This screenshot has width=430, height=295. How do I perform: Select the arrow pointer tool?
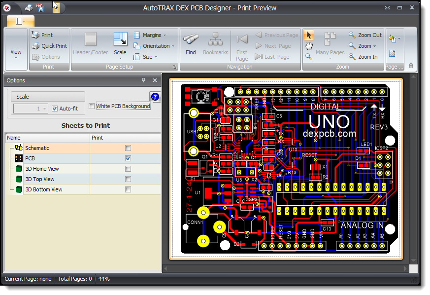point(309,35)
